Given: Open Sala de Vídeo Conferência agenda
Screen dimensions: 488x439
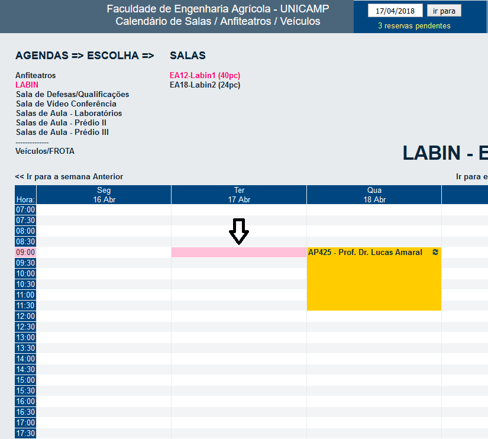Looking at the screenshot, I should point(66,104).
